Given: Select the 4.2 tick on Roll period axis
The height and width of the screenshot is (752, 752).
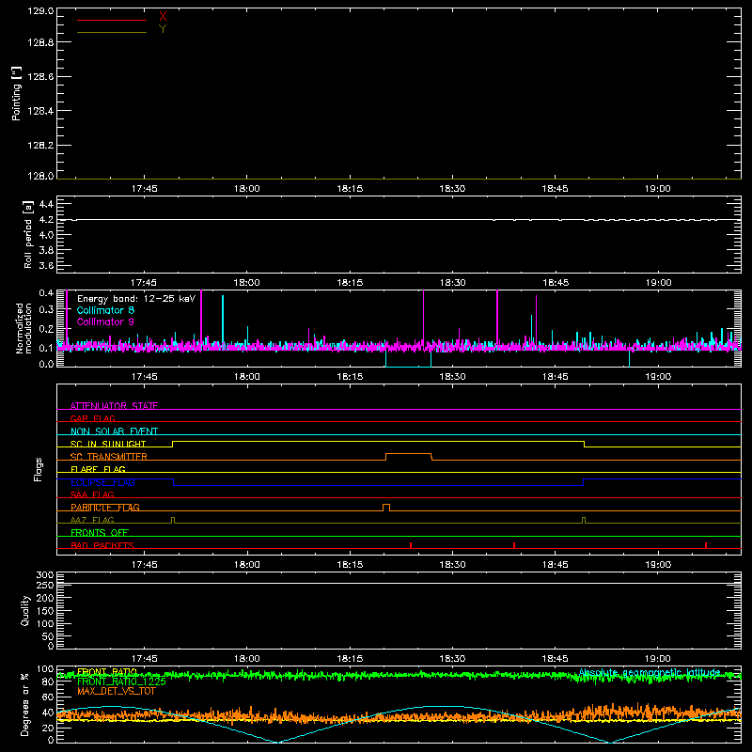Looking at the screenshot, I should tap(46, 220).
